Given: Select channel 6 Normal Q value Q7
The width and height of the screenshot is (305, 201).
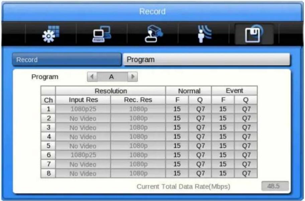Looking at the screenshot, I should click(200, 155).
